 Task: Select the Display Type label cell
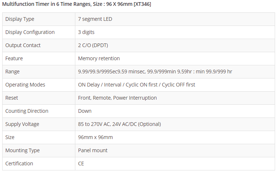pos(20,19)
